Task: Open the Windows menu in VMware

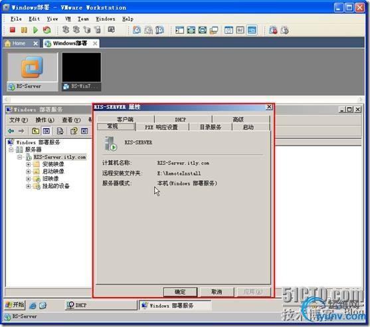Action: tap(105, 19)
